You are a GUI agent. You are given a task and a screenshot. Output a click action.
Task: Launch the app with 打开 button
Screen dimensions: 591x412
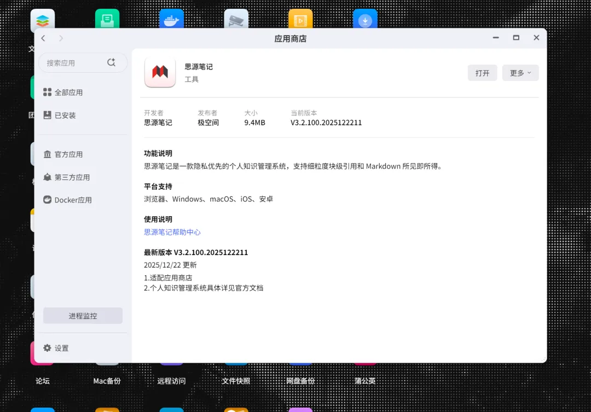point(483,73)
